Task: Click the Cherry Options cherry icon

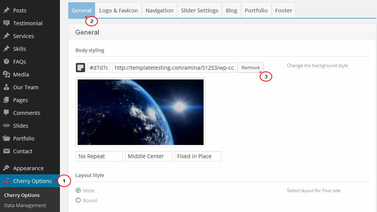Action: pos(6,181)
